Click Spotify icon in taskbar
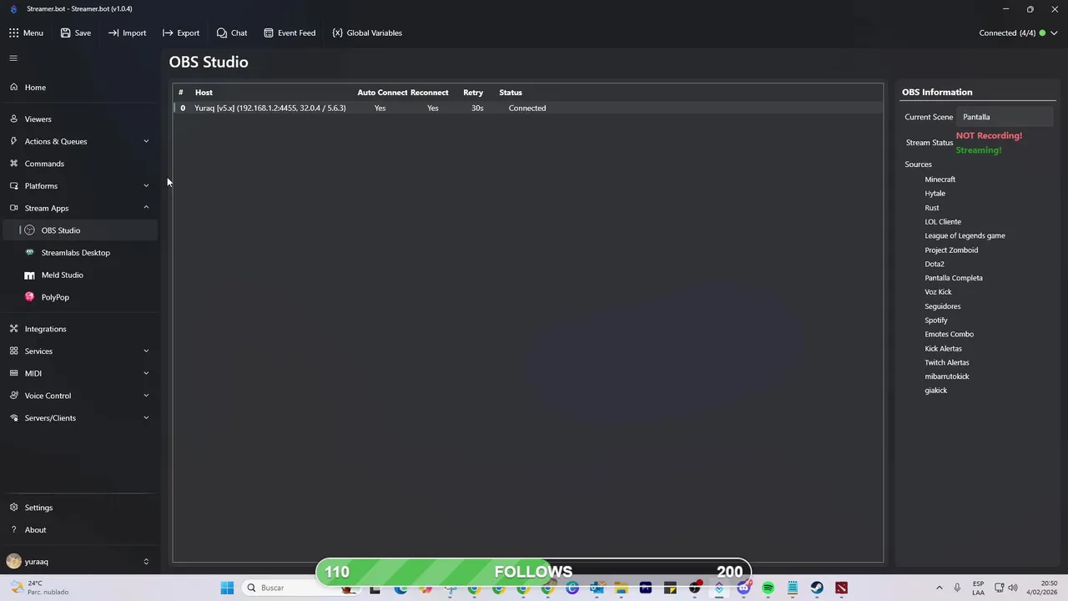Viewport: 1068px width, 601px height. point(768,588)
